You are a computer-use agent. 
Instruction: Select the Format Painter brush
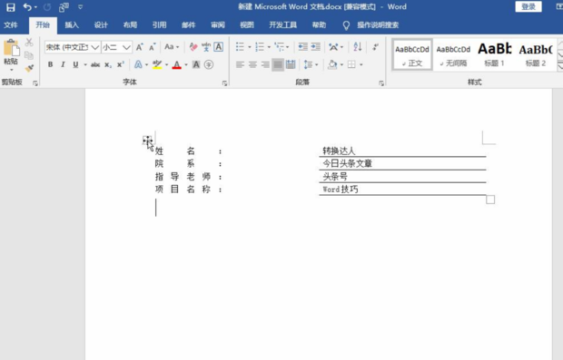[x=29, y=68]
